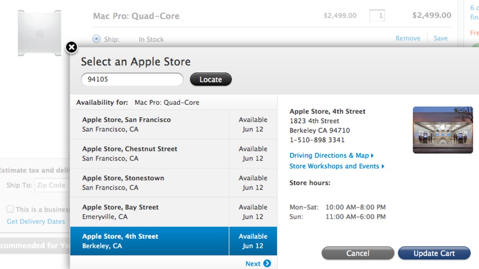This screenshot has height=269, width=479.
Task: Pick the Stonestown Apple Store
Action: pyautogui.click(x=149, y=183)
